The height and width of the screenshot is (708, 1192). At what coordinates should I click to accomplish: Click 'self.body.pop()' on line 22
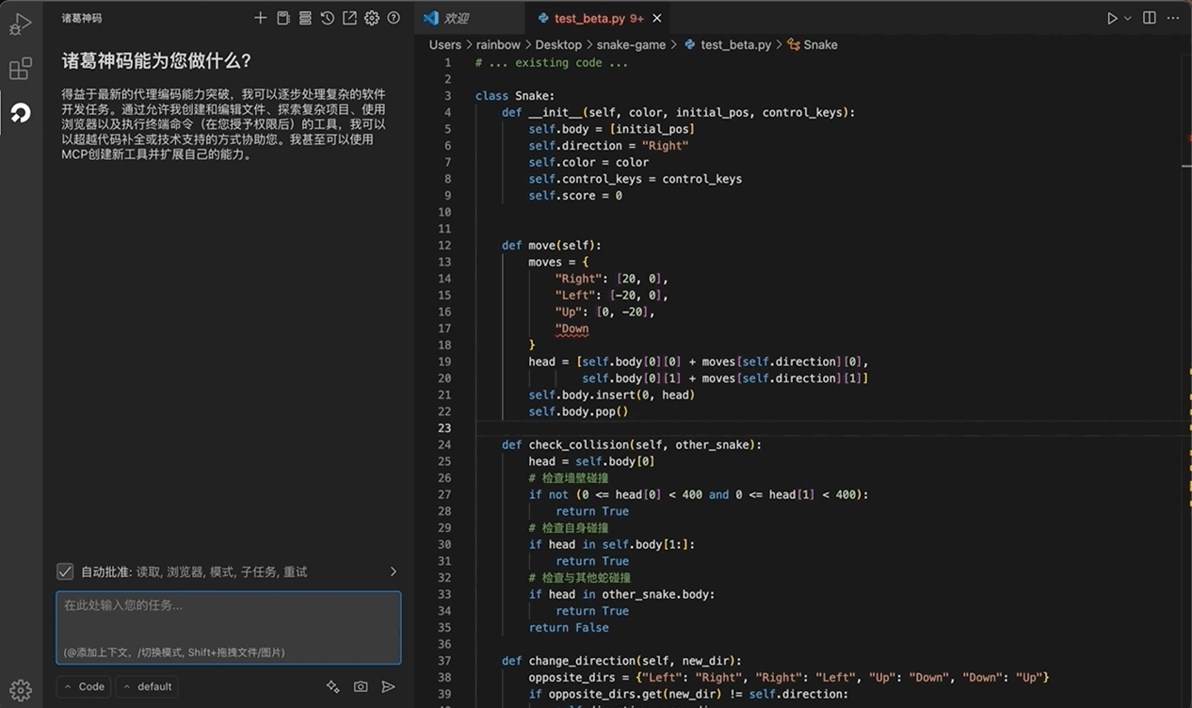coord(578,410)
